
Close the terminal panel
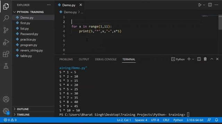pyautogui.click(x=217, y=59)
